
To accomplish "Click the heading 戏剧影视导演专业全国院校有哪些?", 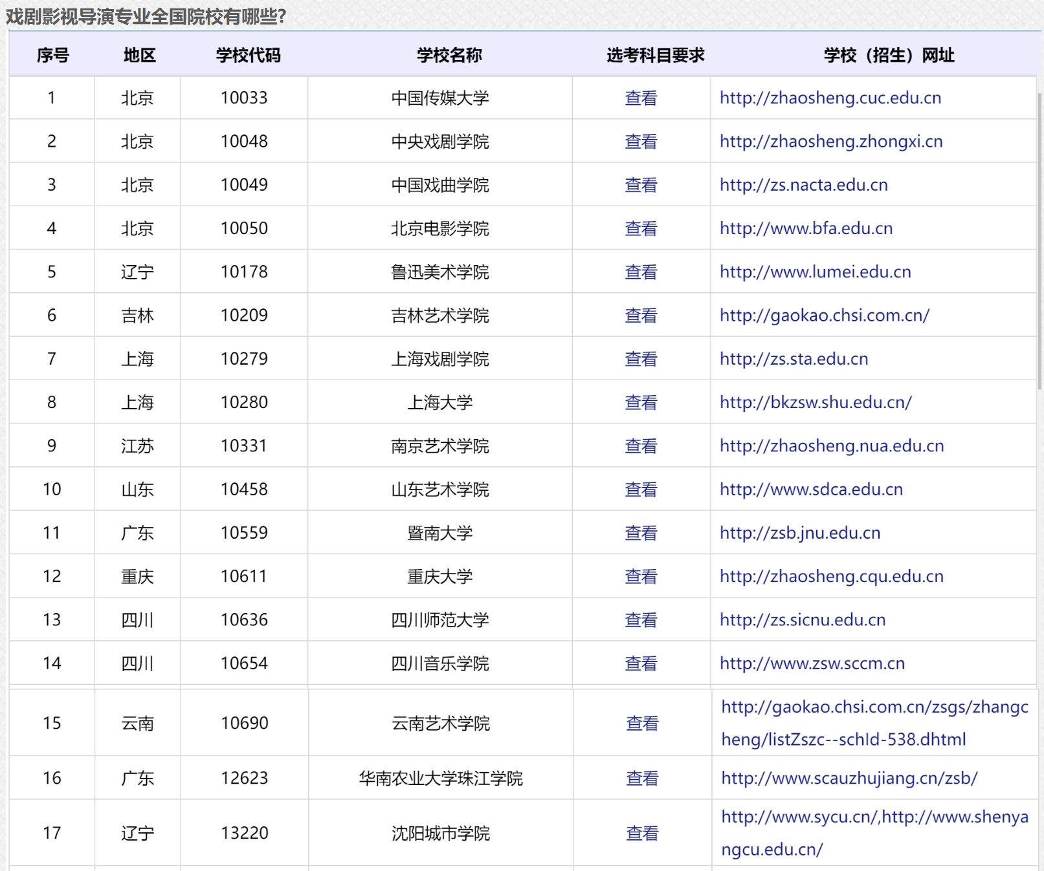I will [146, 16].
